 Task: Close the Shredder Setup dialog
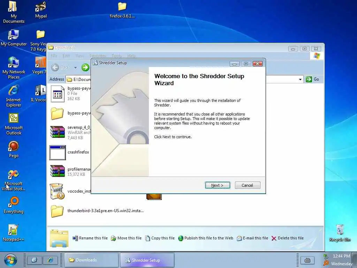tap(258, 64)
